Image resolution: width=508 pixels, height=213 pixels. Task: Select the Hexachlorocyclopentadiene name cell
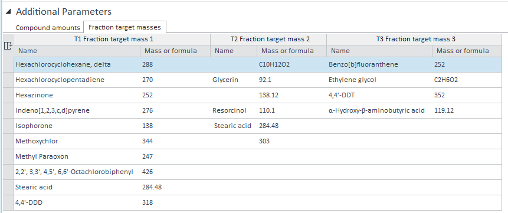[x=77, y=80]
